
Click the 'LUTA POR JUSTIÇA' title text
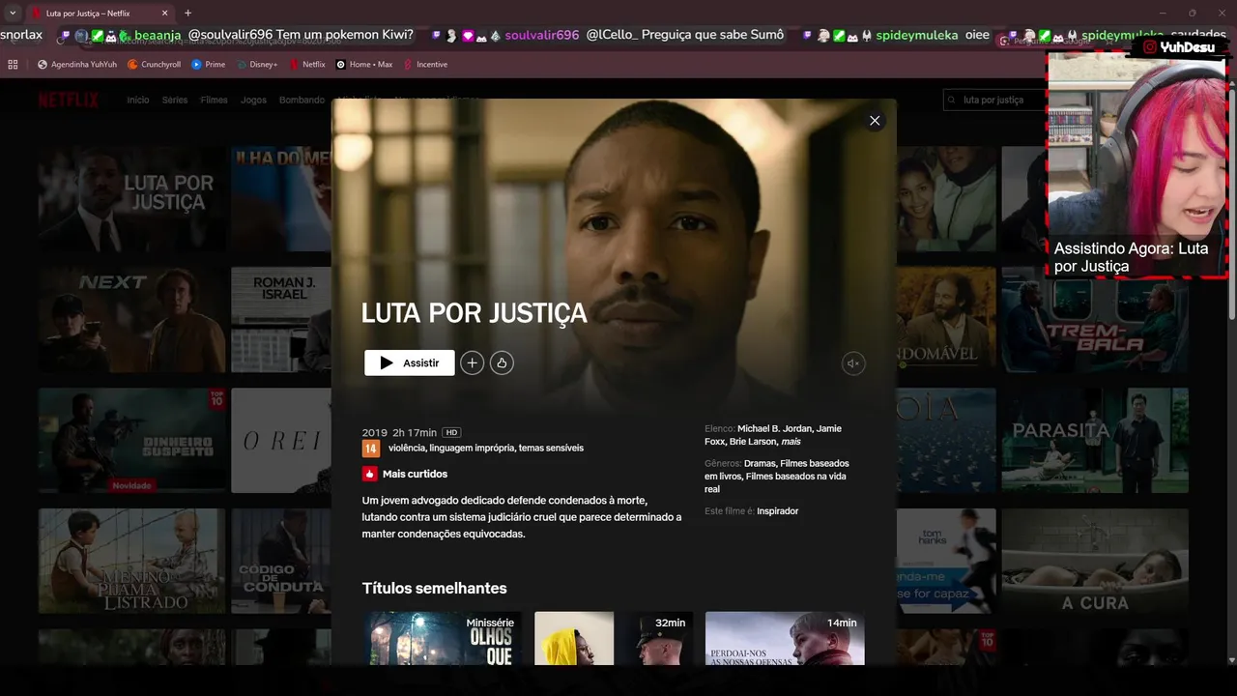[474, 313]
